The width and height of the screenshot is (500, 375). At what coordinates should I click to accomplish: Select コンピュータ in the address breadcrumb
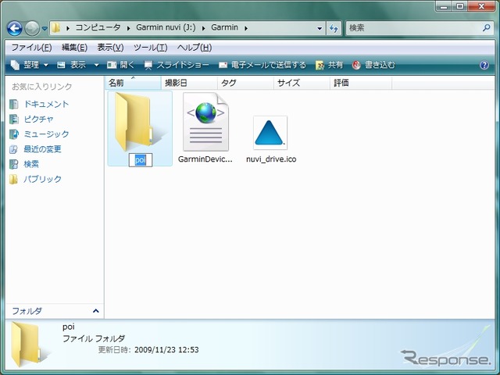[98, 27]
